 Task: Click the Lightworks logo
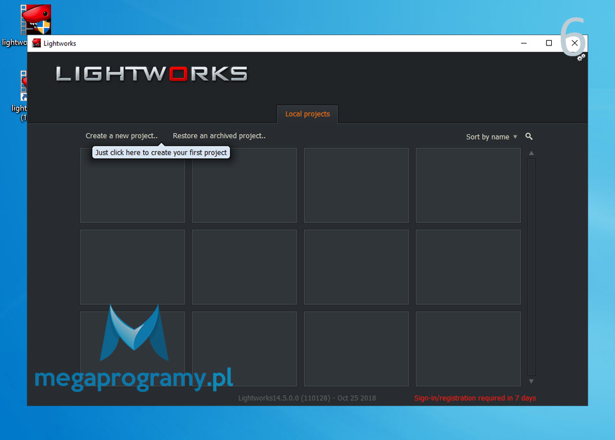click(x=151, y=74)
